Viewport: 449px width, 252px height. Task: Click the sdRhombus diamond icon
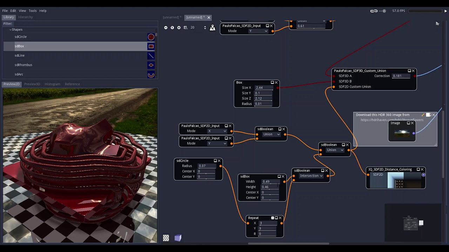point(151,65)
